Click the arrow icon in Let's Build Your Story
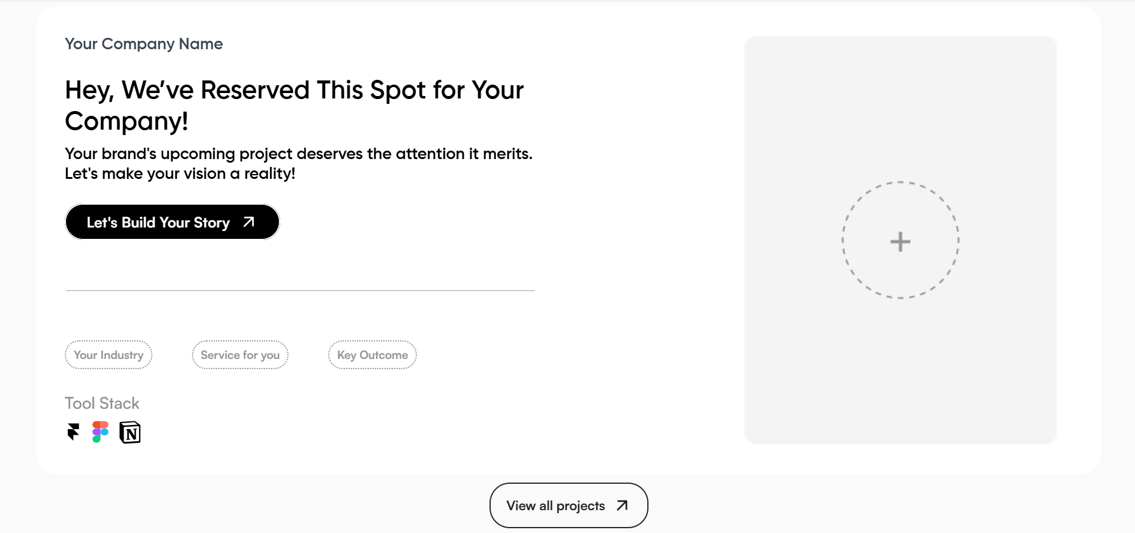 coord(248,222)
